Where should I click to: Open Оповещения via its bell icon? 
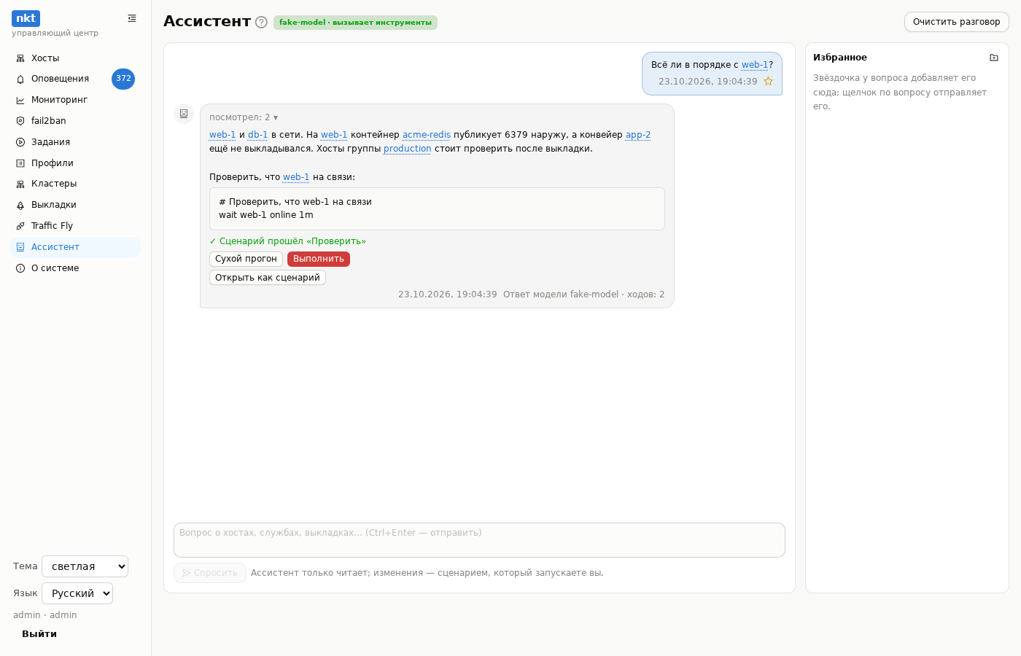(20, 79)
